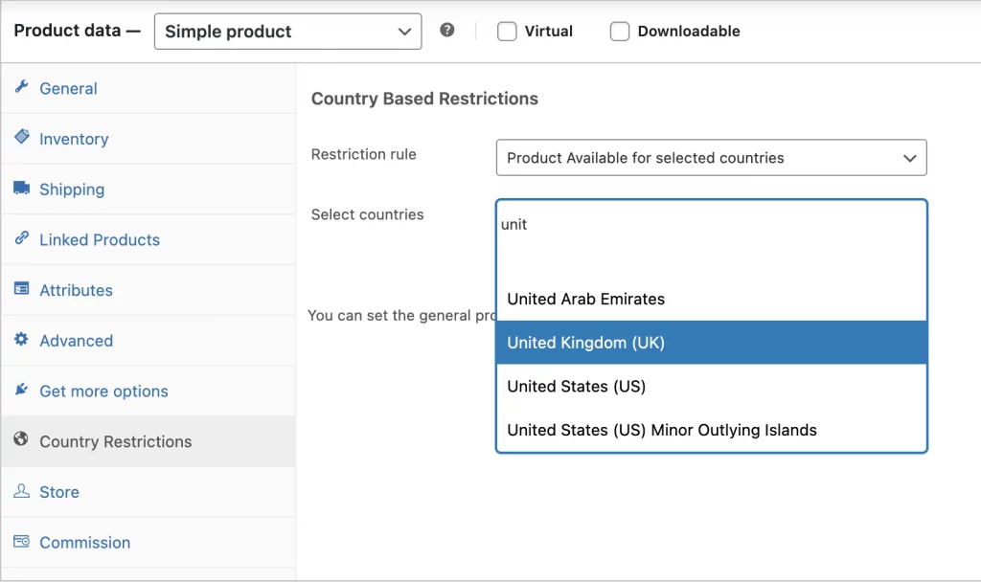The image size is (981, 582).
Task: Tick the Downloadable checkbox
Action: point(620,32)
